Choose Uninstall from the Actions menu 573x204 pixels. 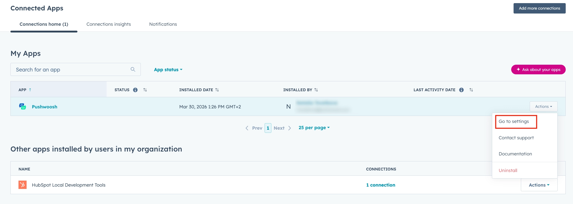(x=508, y=170)
